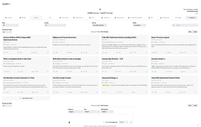
Task: Click the Add Public Prompt button
Action: 26,98
